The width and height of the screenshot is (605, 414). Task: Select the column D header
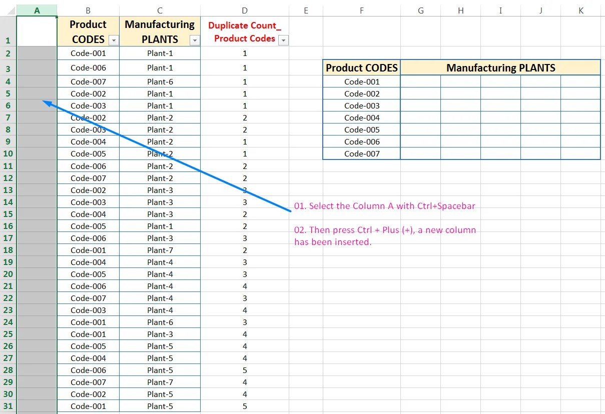(244, 9)
